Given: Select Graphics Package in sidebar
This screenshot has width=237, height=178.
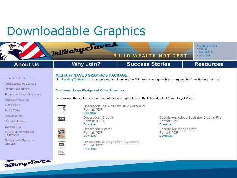Looking at the screenshot, I should 17,100.
